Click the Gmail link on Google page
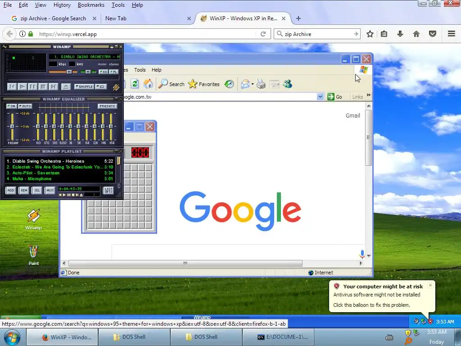This screenshot has height=346, width=461. coord(353,116)
